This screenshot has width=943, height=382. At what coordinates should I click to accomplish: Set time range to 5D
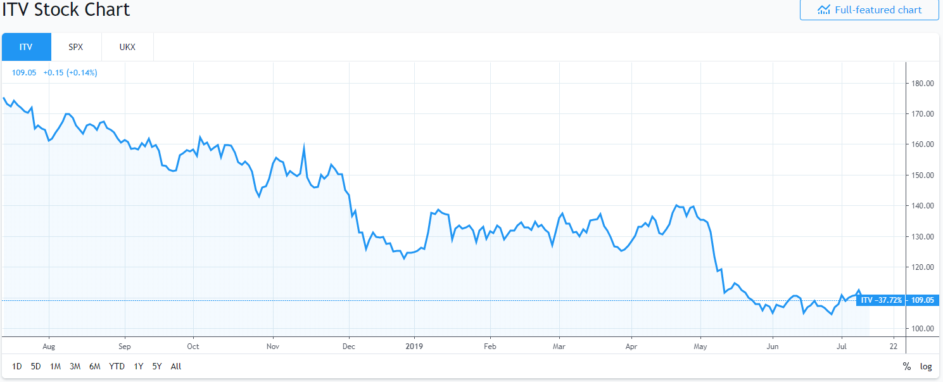(36, 366)
